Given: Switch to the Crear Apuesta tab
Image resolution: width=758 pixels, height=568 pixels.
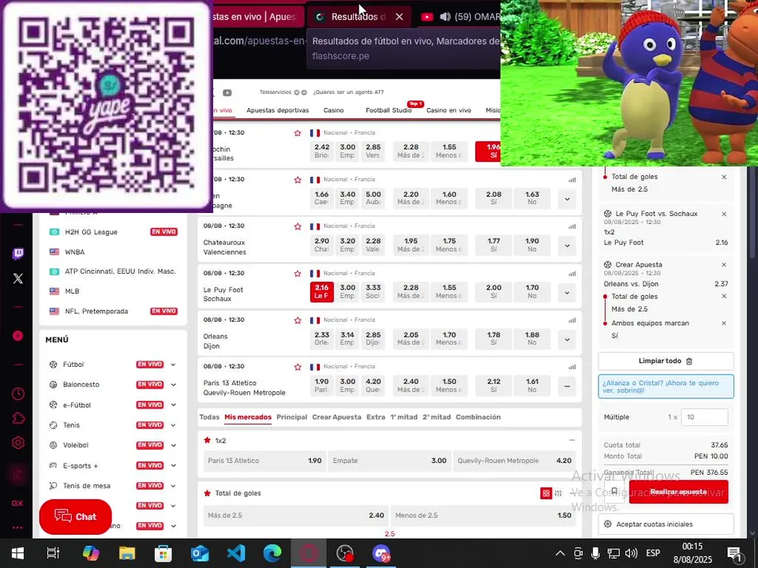Looking at the screenshot, I should pos(336,417).
